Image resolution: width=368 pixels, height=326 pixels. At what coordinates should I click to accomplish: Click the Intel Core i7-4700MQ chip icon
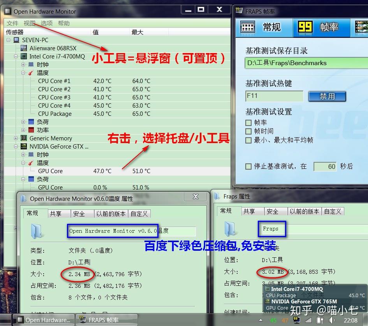(x=24, y=57)
